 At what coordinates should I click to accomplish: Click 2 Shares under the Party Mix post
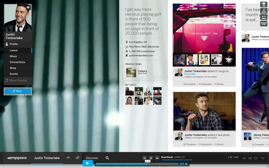click(x=219, y=84)
